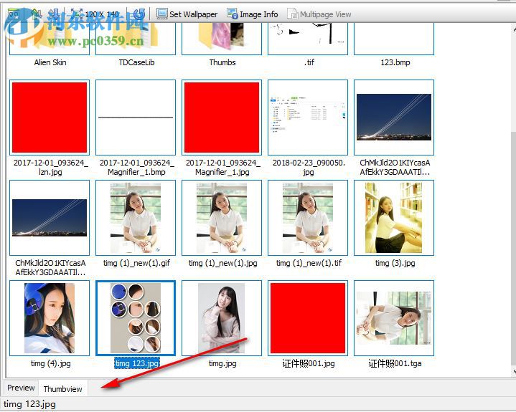Select the timg (1)_new(1).gif thumbnail

(x=136, y=218)
